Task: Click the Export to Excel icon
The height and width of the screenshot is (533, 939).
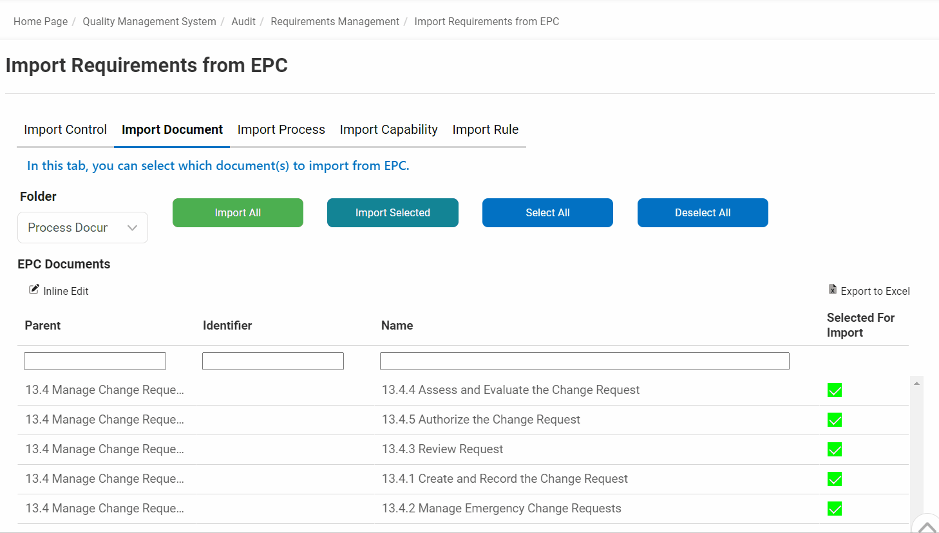Action: pos(833,290)
